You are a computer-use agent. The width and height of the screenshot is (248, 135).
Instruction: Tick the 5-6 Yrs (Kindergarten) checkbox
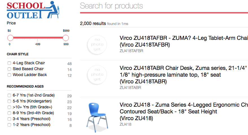pos(9,101)
